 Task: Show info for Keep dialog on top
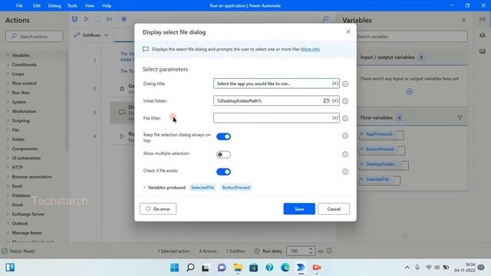[x=345, y=136]
